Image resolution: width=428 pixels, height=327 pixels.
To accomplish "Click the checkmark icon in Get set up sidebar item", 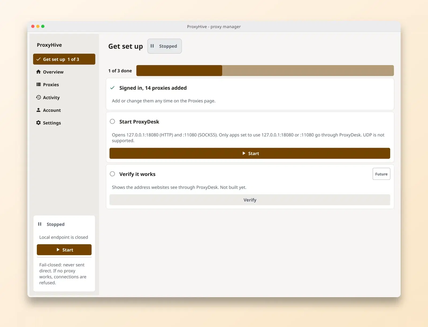I will pos(39,59).
